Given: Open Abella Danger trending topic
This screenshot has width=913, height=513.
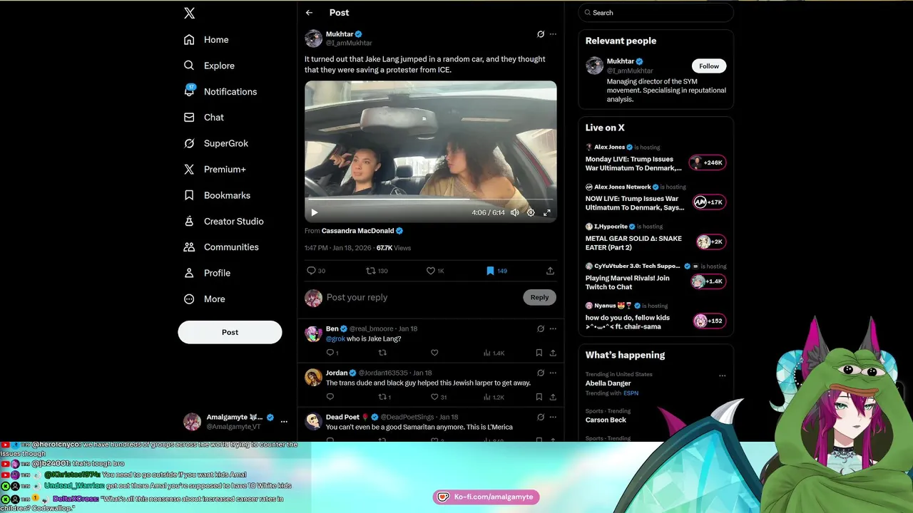Looking at the screenshot, I should (608, 383).
